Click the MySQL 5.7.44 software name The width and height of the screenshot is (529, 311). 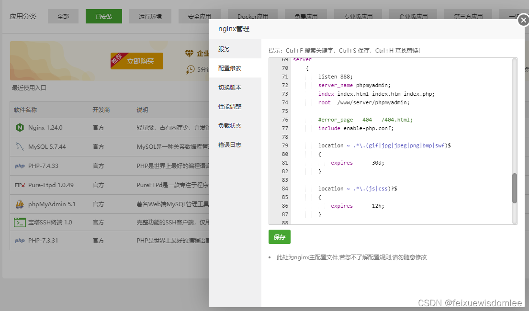pos(47,147)
